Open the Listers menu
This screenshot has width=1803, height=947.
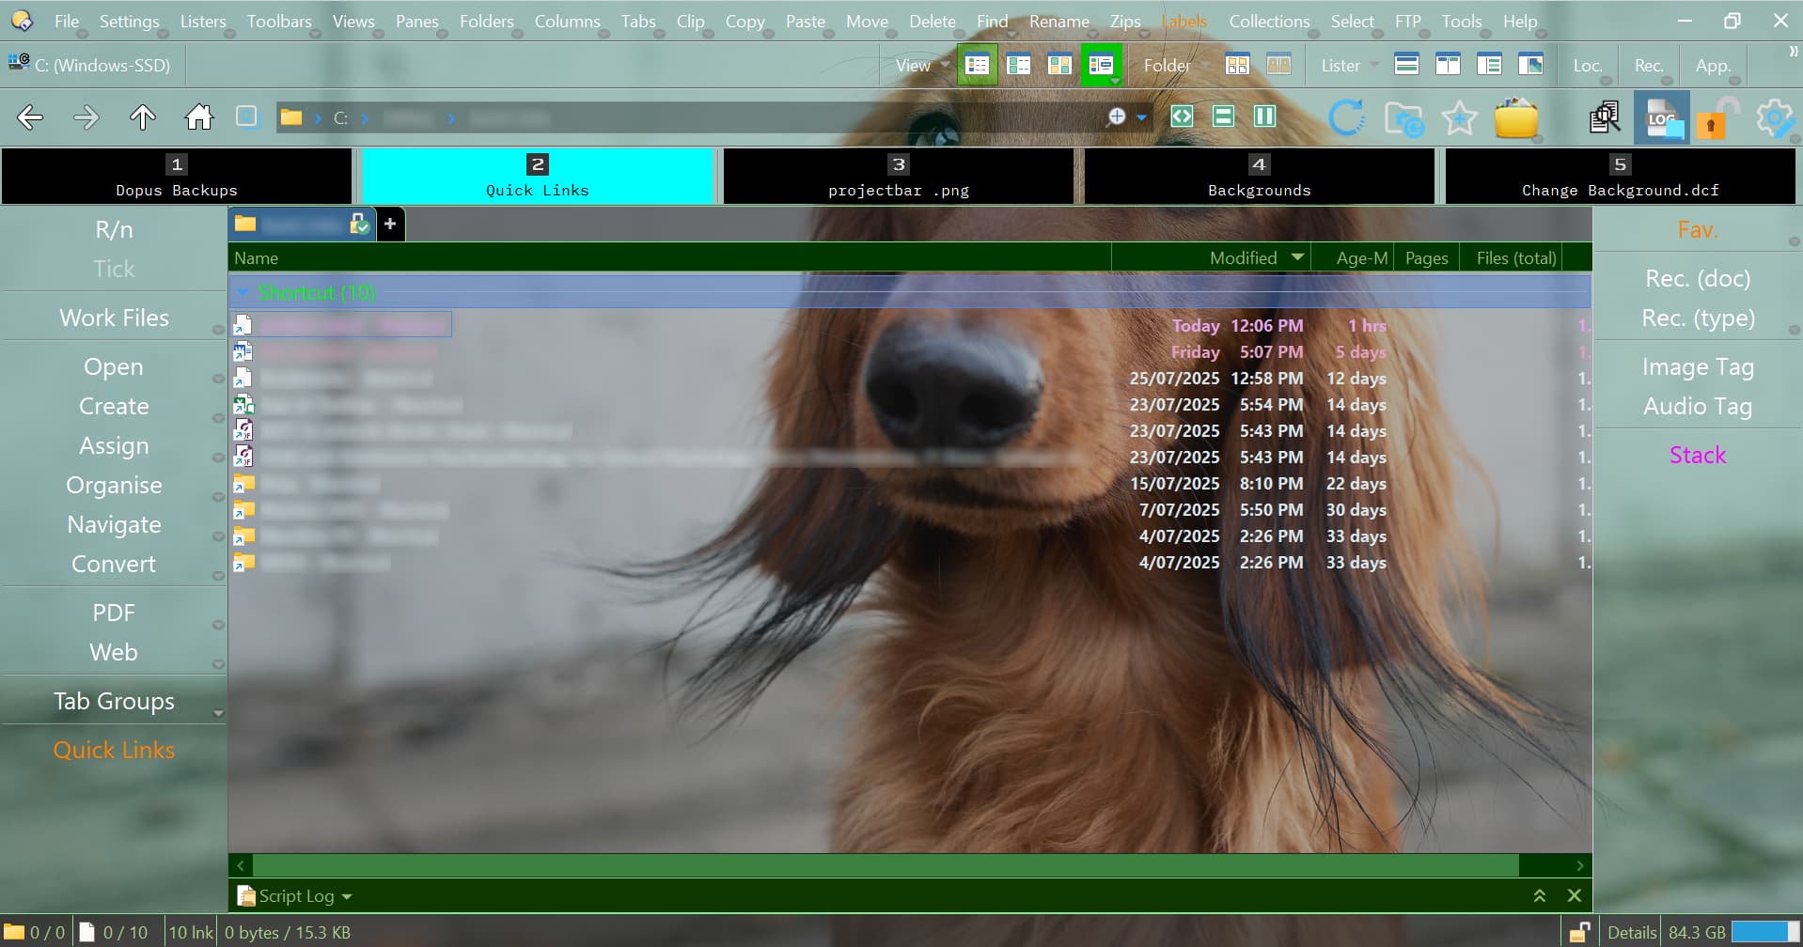click(203, 21)
